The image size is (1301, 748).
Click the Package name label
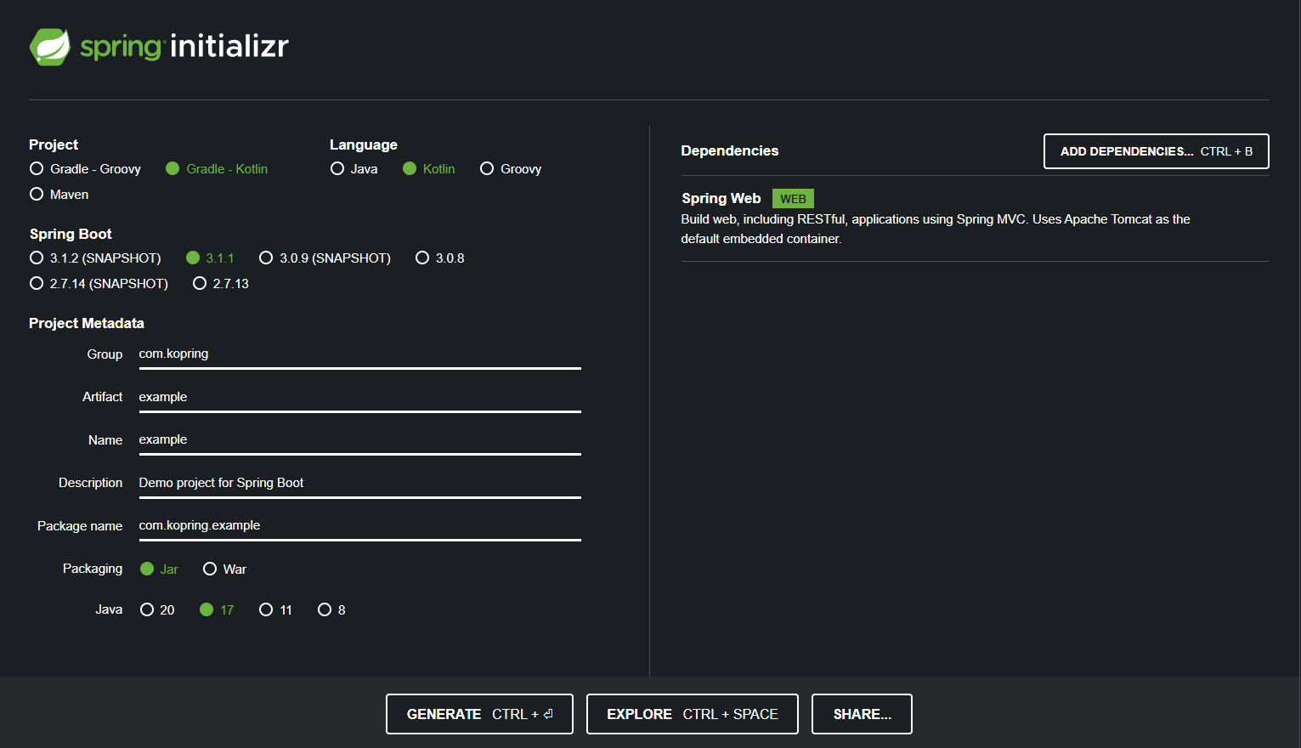80,526
